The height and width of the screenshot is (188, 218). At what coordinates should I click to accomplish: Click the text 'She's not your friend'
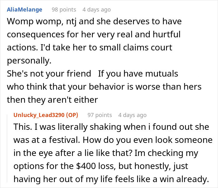coord(49,74)
